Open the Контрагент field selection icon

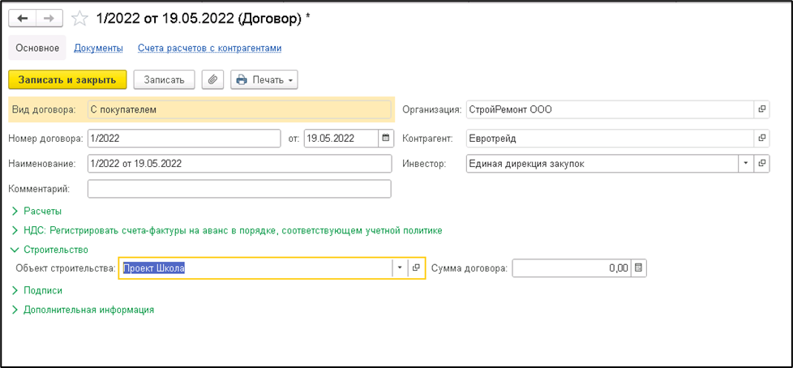coord(761,138)
